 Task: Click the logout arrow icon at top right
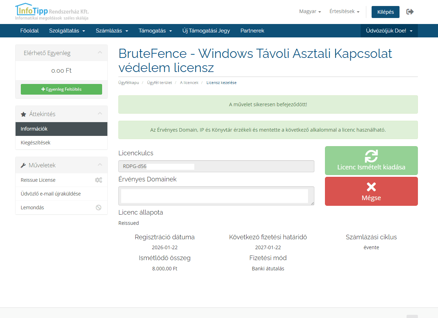coord(410,11)
